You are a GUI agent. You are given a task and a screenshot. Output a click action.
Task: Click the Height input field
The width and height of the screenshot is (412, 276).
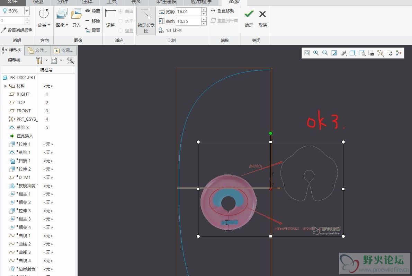188,21
